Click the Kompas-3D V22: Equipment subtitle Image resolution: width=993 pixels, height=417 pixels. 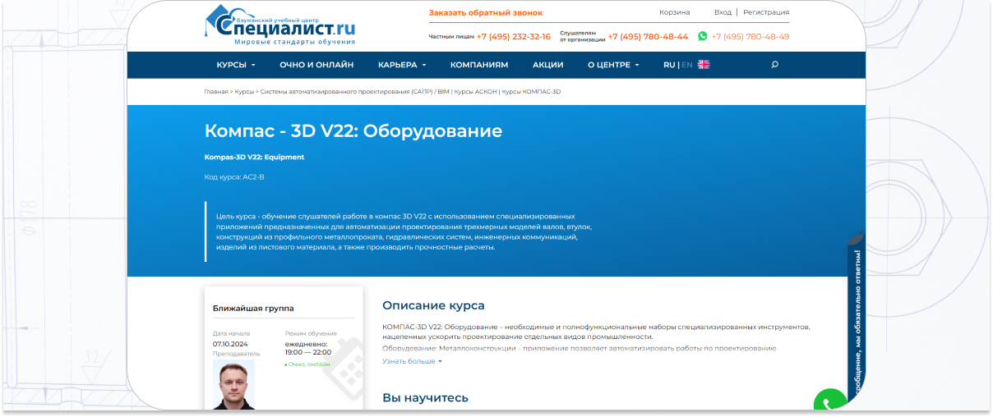coord(254,157)
